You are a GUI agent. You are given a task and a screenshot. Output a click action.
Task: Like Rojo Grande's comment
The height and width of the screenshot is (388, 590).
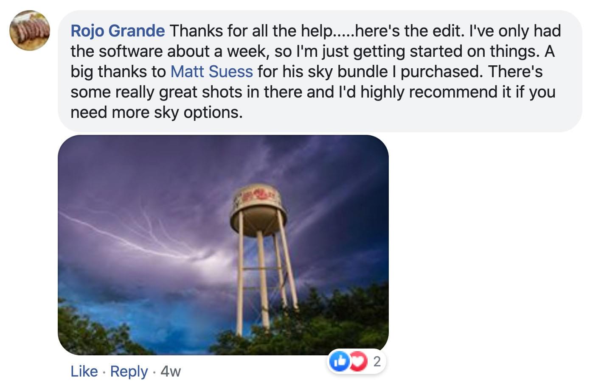(84, 371)
